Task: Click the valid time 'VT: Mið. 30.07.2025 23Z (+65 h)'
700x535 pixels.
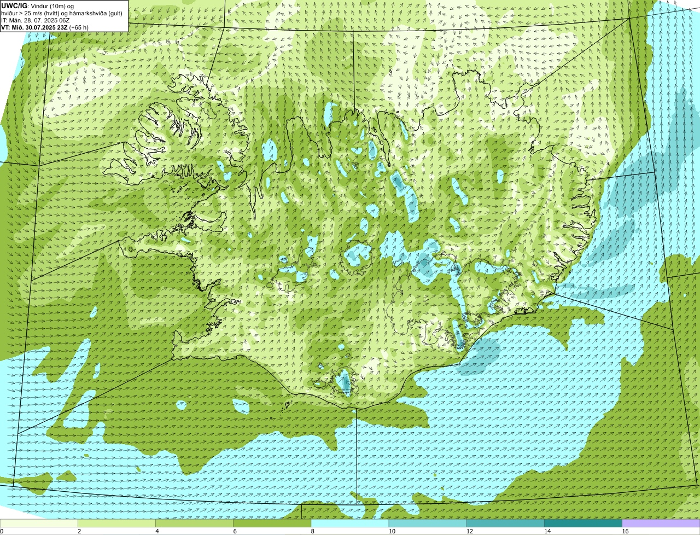Action: click(x=45, y=27)
